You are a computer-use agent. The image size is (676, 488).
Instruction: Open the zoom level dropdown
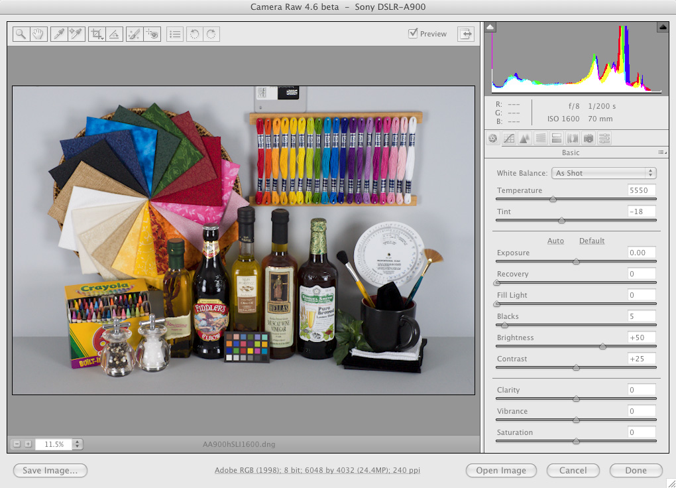78,444
